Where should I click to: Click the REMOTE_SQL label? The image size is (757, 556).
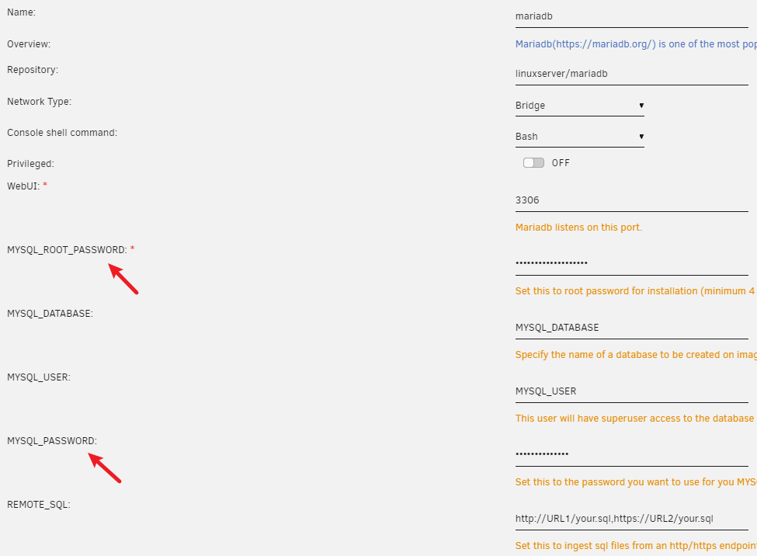pos(39,505)
